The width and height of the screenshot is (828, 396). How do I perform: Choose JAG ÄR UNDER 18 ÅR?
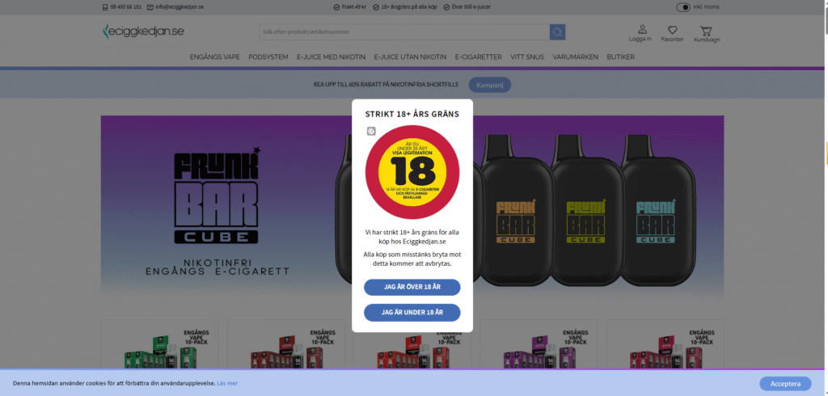coord(412,313)
